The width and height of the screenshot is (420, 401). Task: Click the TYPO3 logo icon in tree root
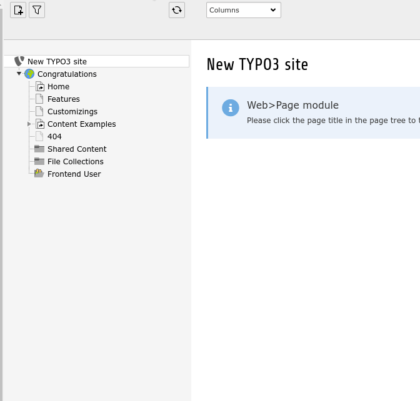click(19, 61)
